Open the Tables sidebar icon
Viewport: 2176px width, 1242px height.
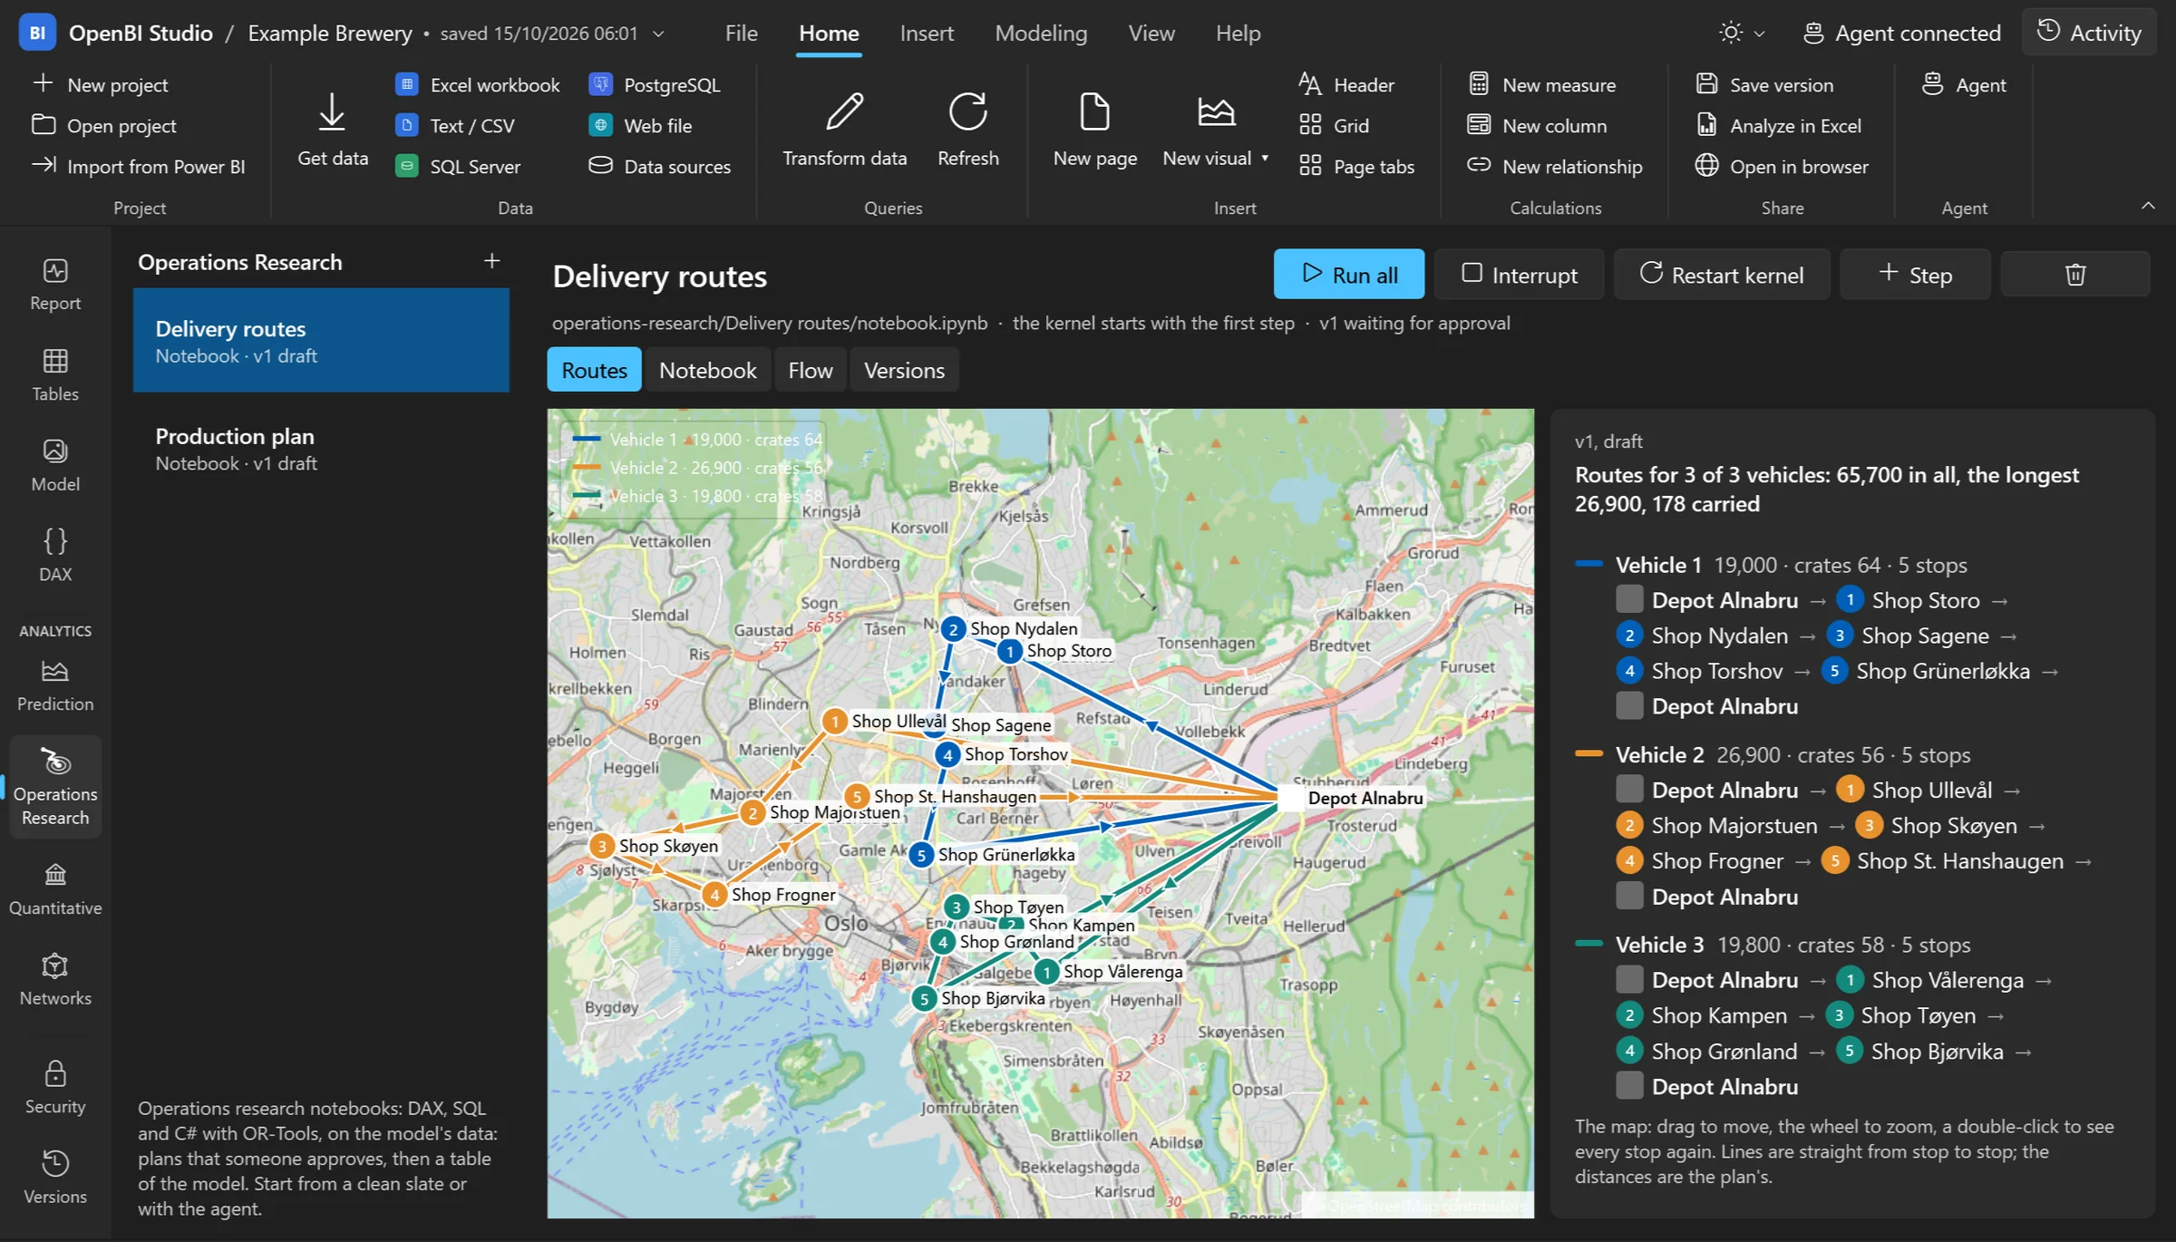[55, 375]
